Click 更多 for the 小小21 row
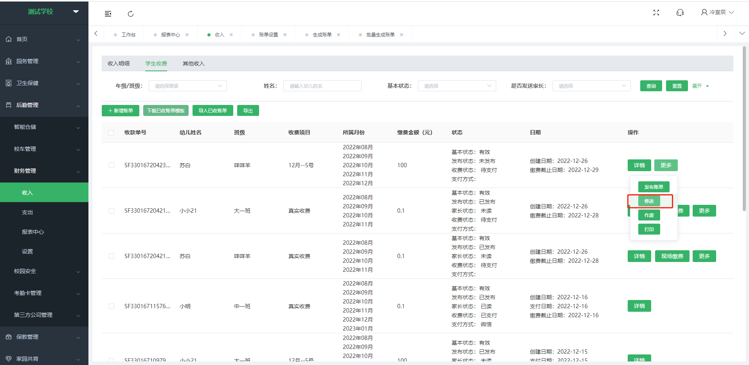This screenshot has height=365, width=749. (x=704, y=211)
